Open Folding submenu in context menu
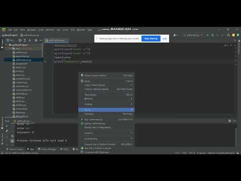The height and width of the screenshot is (181, 241). pos(106,104)
